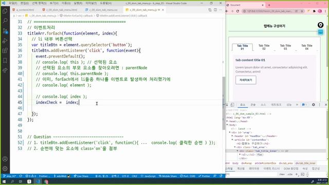This screenshot has height=185, width=329.
Task: Toggle the device toolbar in DevTools
Action: pyautogui.click(x=232, y=104)
